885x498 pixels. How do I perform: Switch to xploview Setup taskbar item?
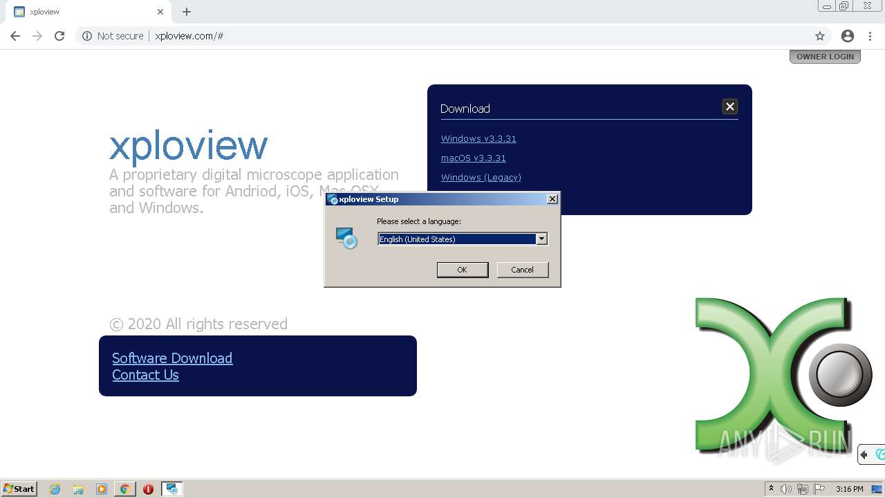tap(172, 489)
